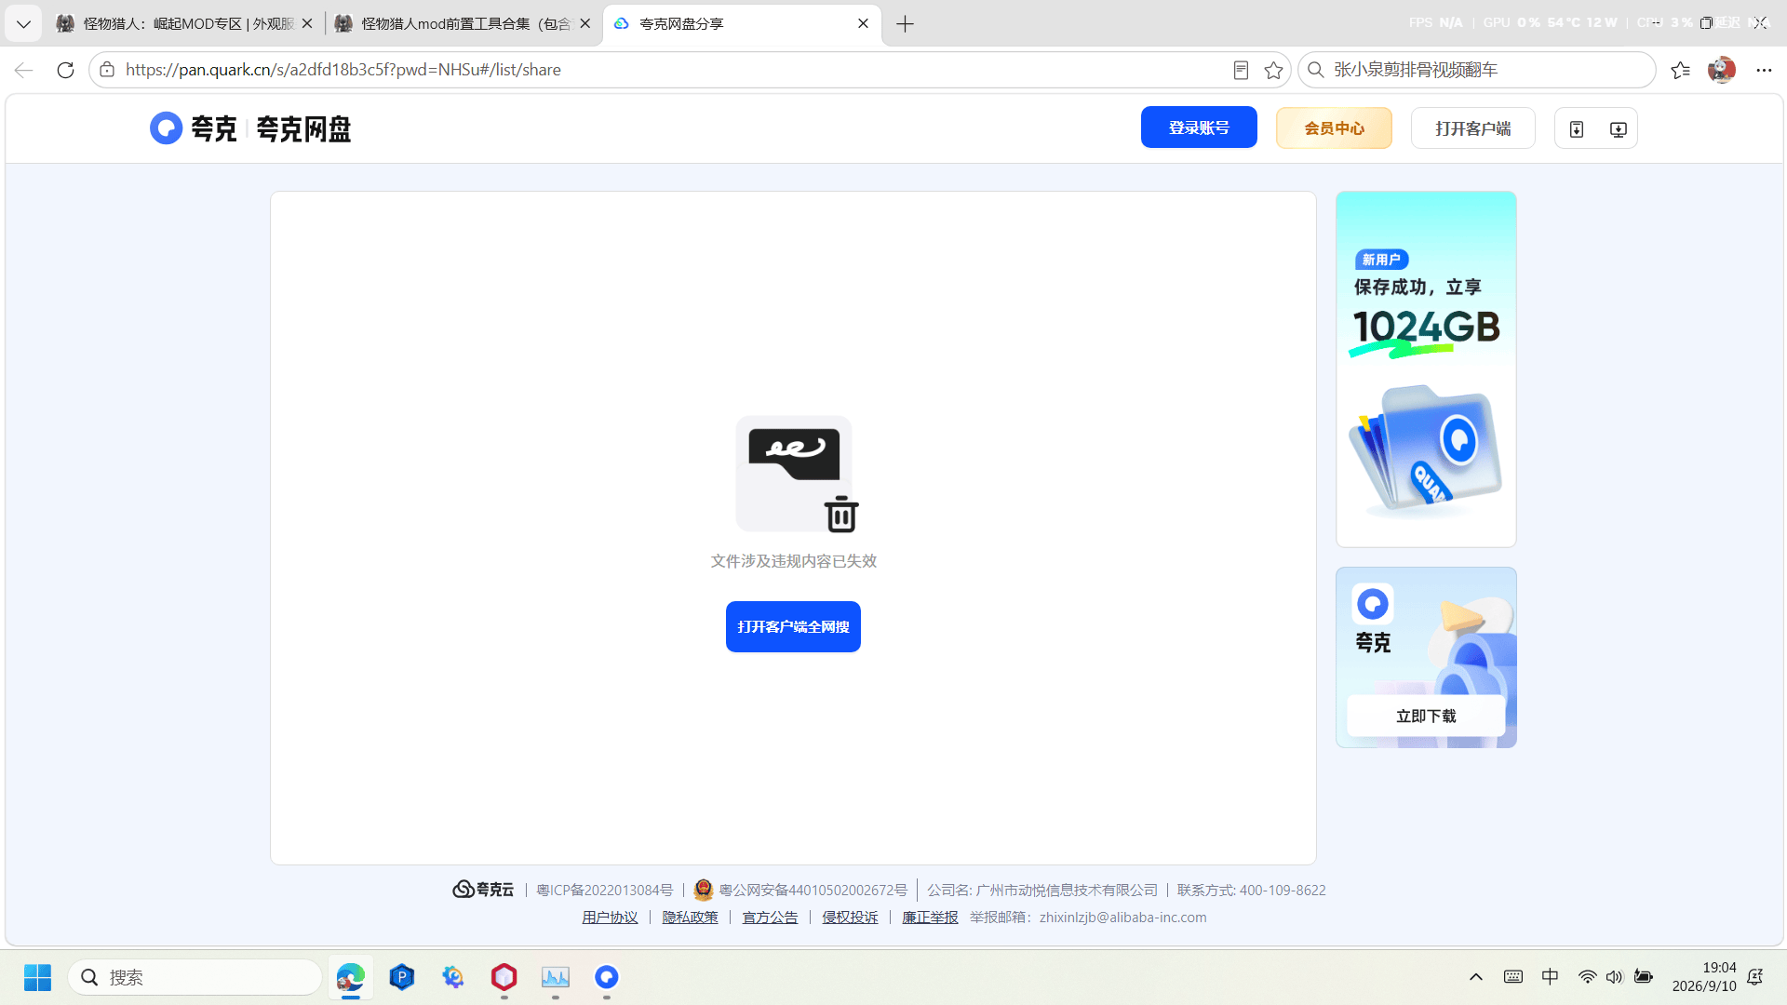Open a new browser tab
The image size is (1787, 1005).
coord(905,24)
